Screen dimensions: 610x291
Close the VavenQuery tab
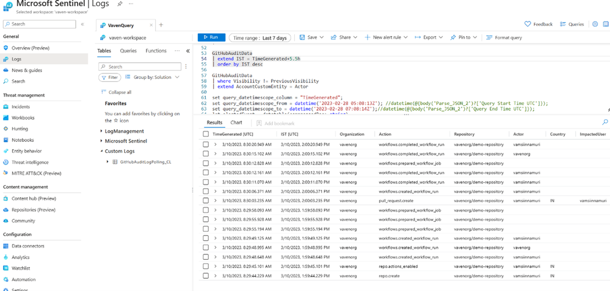[x=151, y=25]
